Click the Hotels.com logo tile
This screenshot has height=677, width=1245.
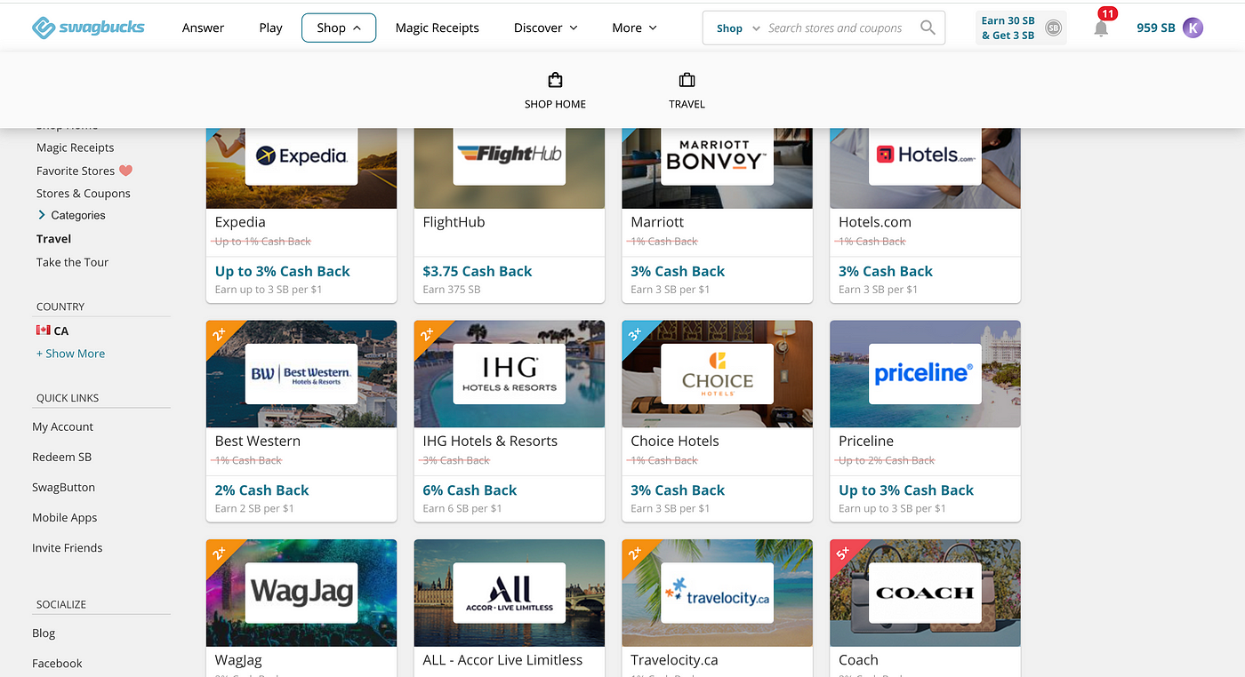[925, 156]
